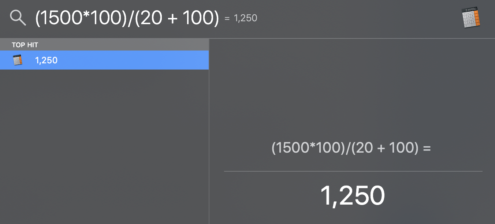495x224 pixels.
Task: Click the empty preview area above the expression
Action: tap(352, 88)
